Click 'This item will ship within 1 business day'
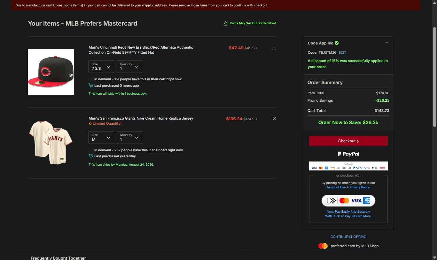 tap(118, 94)
